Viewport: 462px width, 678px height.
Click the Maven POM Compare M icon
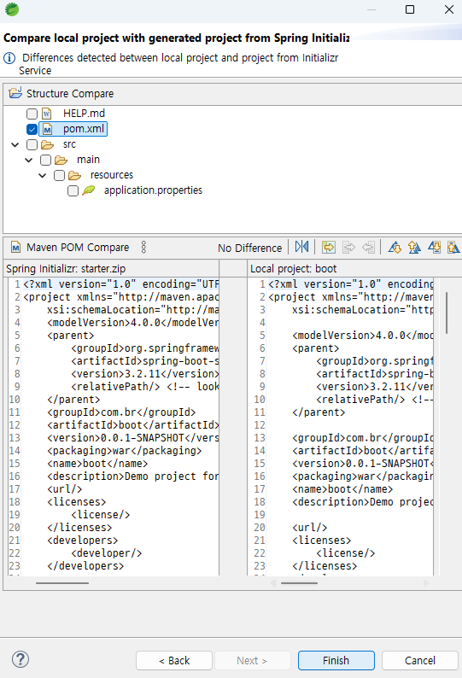(15, 247)
